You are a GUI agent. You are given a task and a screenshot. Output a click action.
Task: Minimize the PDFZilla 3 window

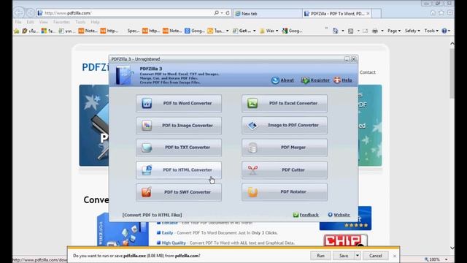pos(347,59)
